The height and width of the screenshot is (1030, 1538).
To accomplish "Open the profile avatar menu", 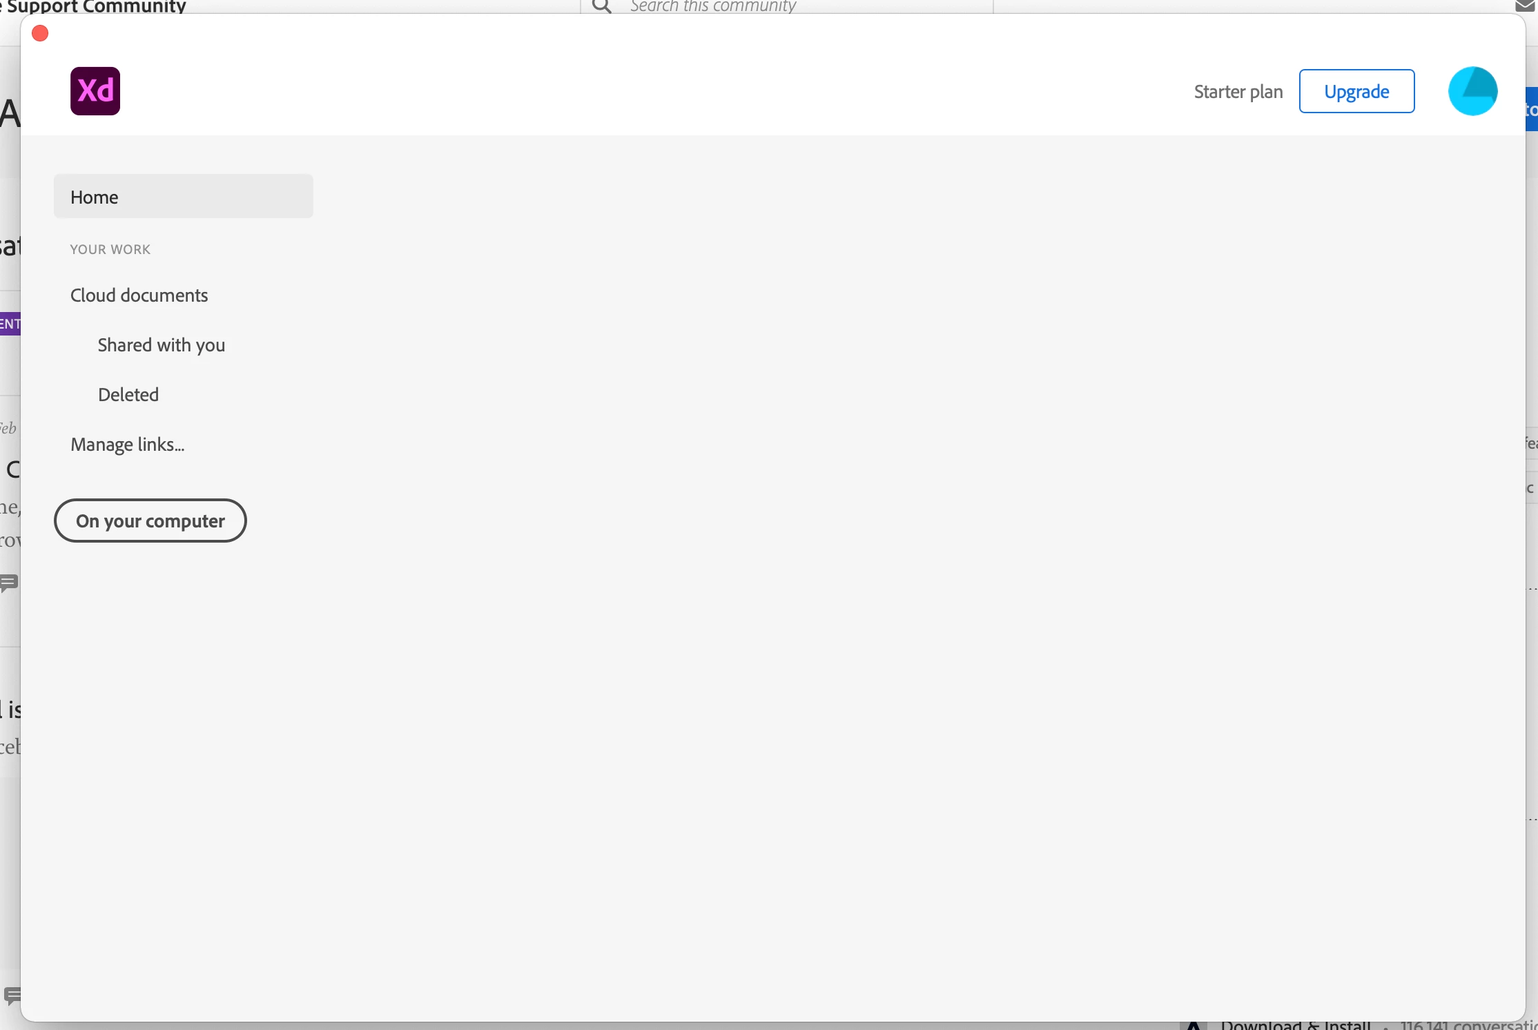I will point(1472,91).
